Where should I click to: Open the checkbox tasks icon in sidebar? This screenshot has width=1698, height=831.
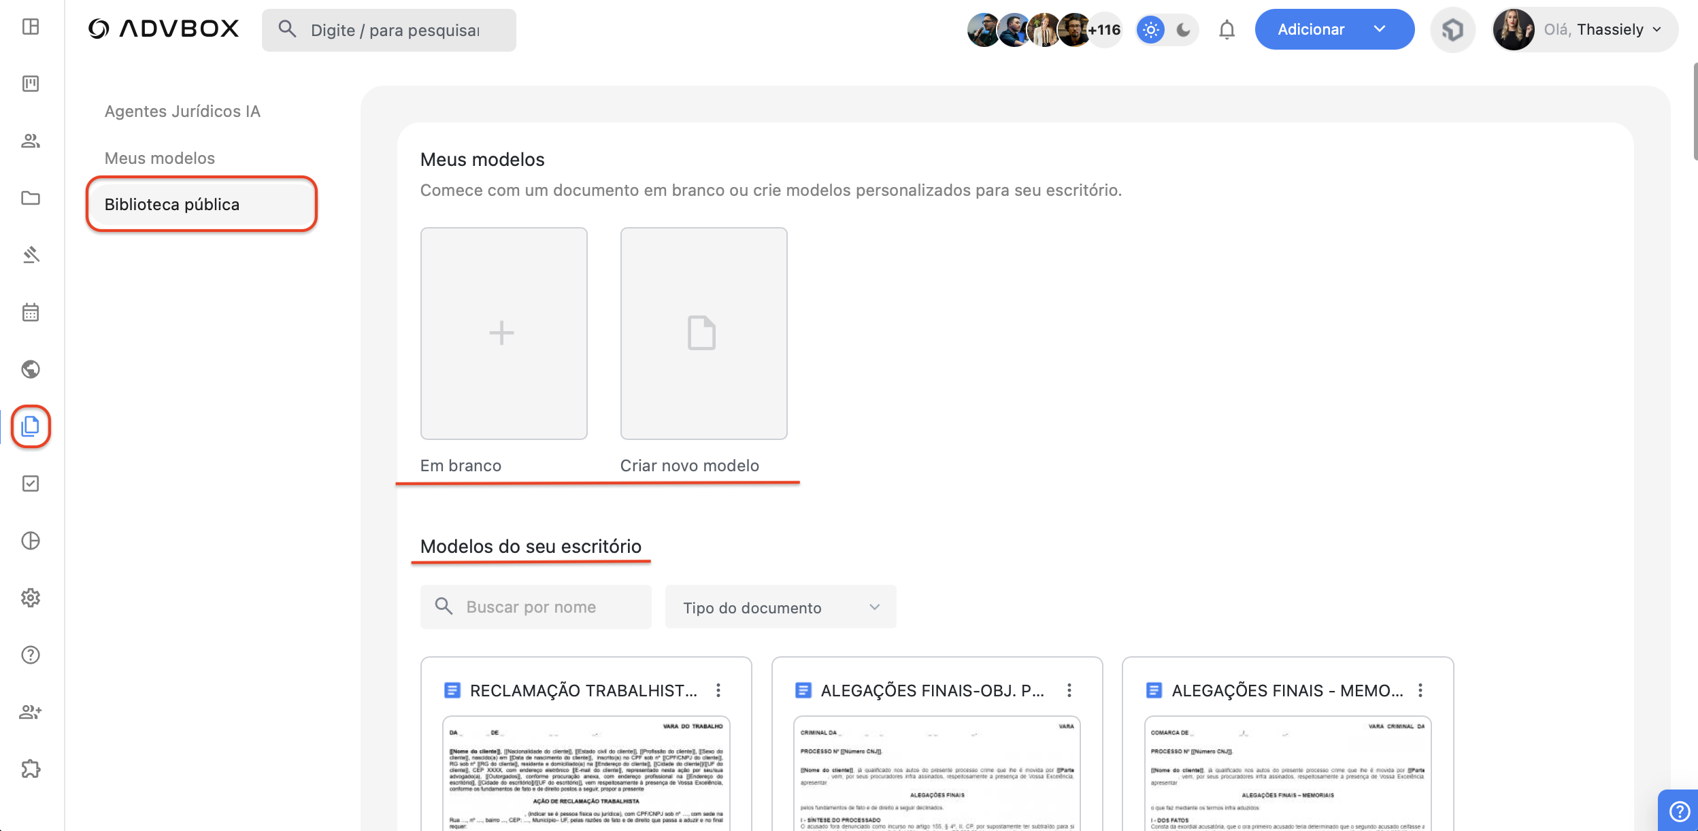31,484
